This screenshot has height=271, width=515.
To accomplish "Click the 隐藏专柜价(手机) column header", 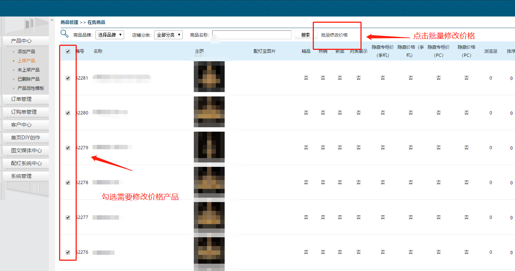I will point(383,51).
